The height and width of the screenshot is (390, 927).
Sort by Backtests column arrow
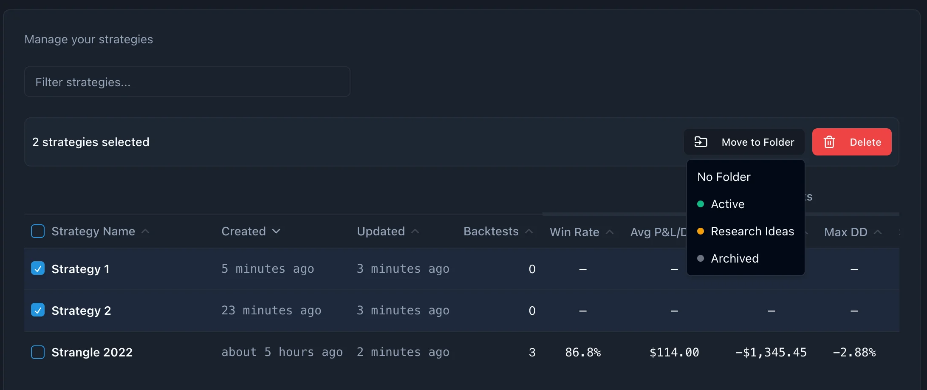tap(529, 231)
